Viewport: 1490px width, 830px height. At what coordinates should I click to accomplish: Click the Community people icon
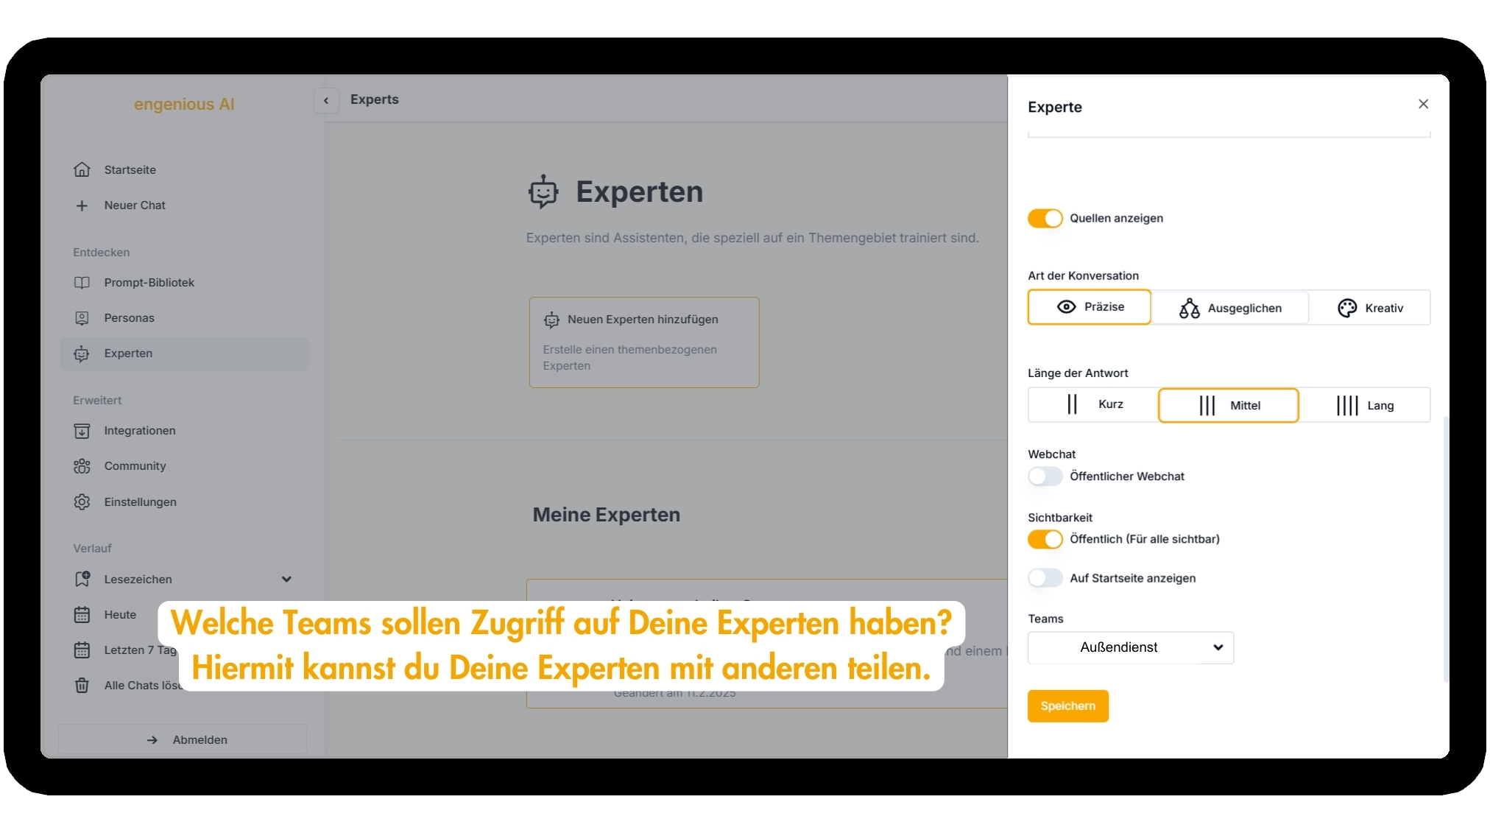(x=82, y=466)
